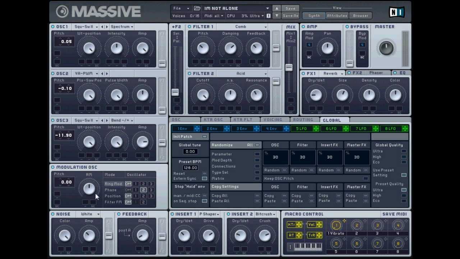Click the CPU warning exclamation icon
The height and width of the screenshot is (259, 460).
(268, 16)
